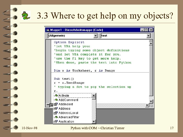The height and width of the screenshot is (137, 183).
Task: Open the (Allgemein) object dropdown
Action: point(96,36)
